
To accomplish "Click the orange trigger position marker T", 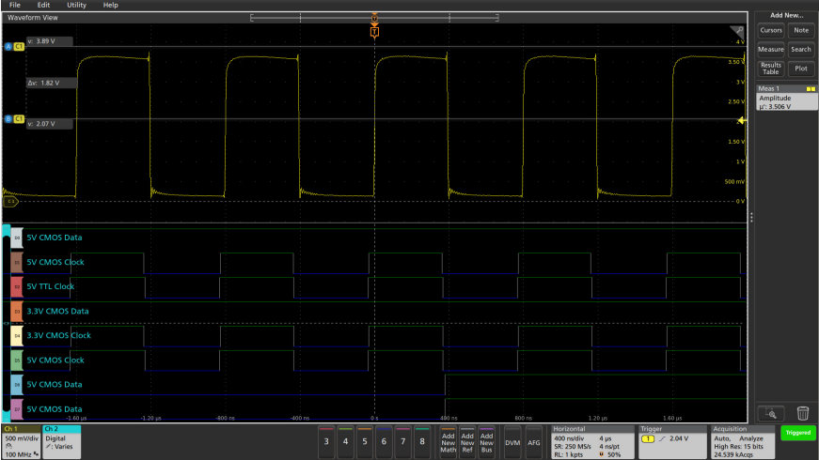I will click(x=374, y=32).
